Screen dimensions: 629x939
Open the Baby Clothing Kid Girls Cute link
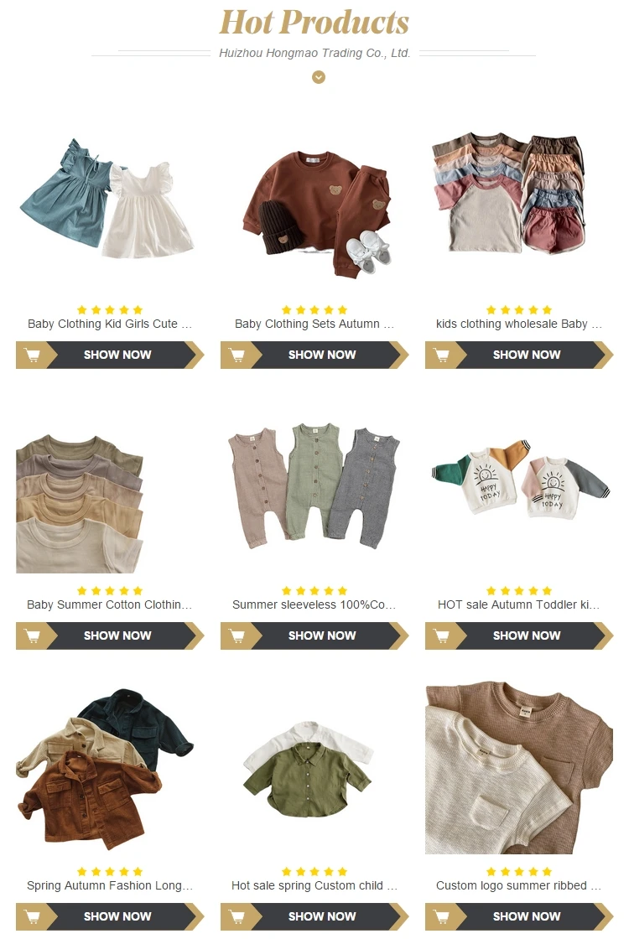click(x=110, y=324)
